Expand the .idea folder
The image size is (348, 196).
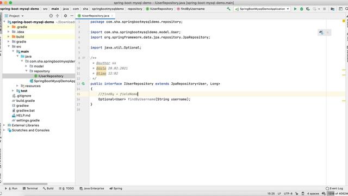tap(9, 32)
